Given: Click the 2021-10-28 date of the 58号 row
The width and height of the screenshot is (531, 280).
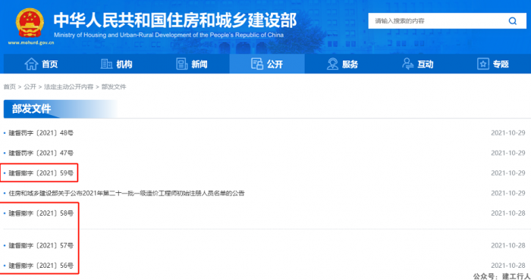Looking at the screenshot, I should point(508,213).
